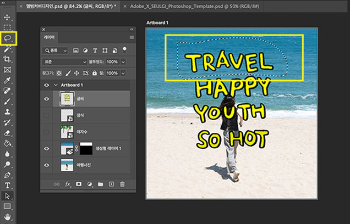
Task: Add a layer mask
Action: point(79,184)
